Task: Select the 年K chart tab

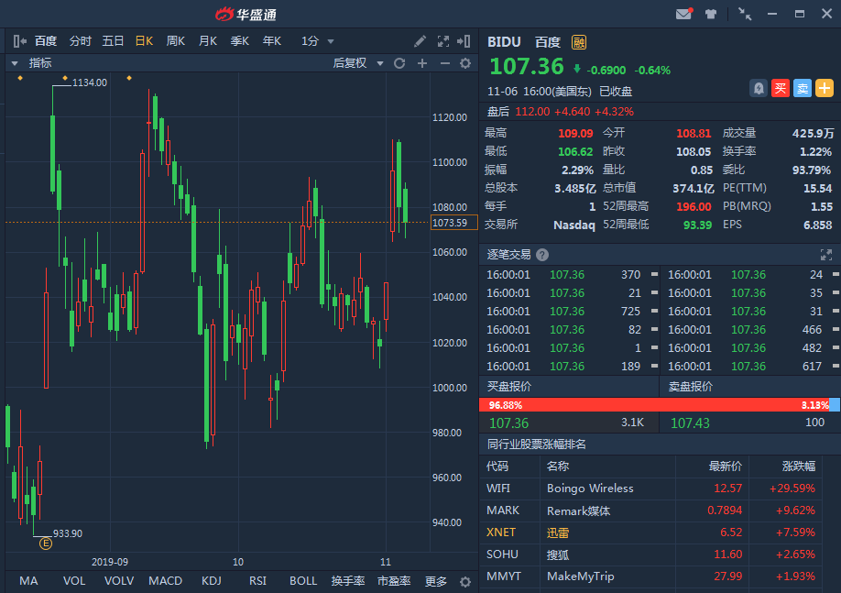Action: pyautogui.click(x=272, y=41)
